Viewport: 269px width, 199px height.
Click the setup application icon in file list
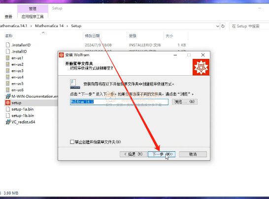[x=8, y=103]
